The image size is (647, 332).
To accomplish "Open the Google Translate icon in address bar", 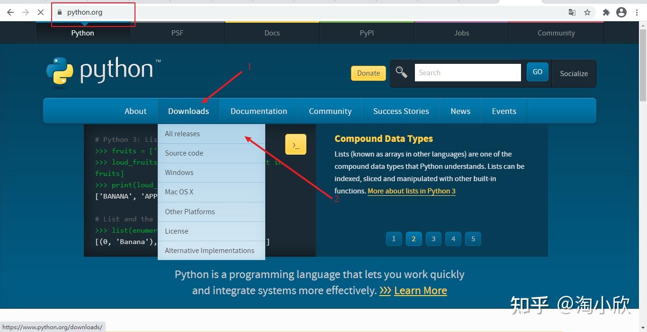I will (x=572, y=12).
